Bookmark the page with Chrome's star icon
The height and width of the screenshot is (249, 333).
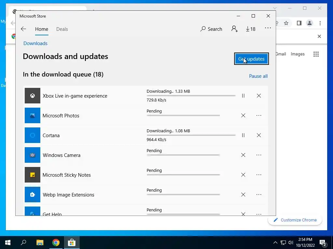point(286,23)
